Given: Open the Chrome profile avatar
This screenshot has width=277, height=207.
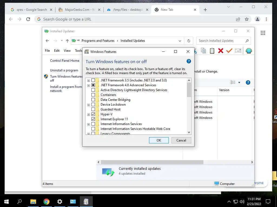Looking at the screenshot, I should 258,19.
